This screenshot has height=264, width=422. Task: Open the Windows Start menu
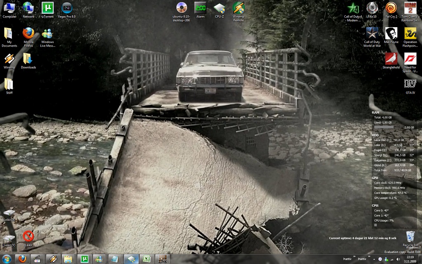coord(7,259)
